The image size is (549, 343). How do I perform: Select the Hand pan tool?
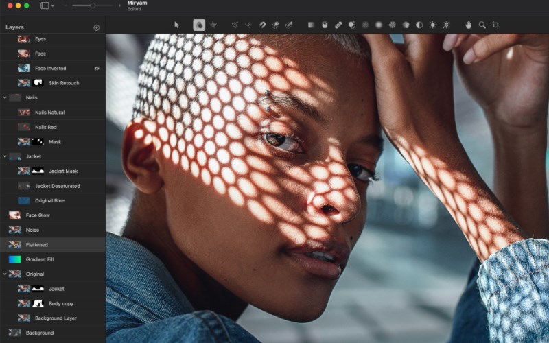pos(468,25)
